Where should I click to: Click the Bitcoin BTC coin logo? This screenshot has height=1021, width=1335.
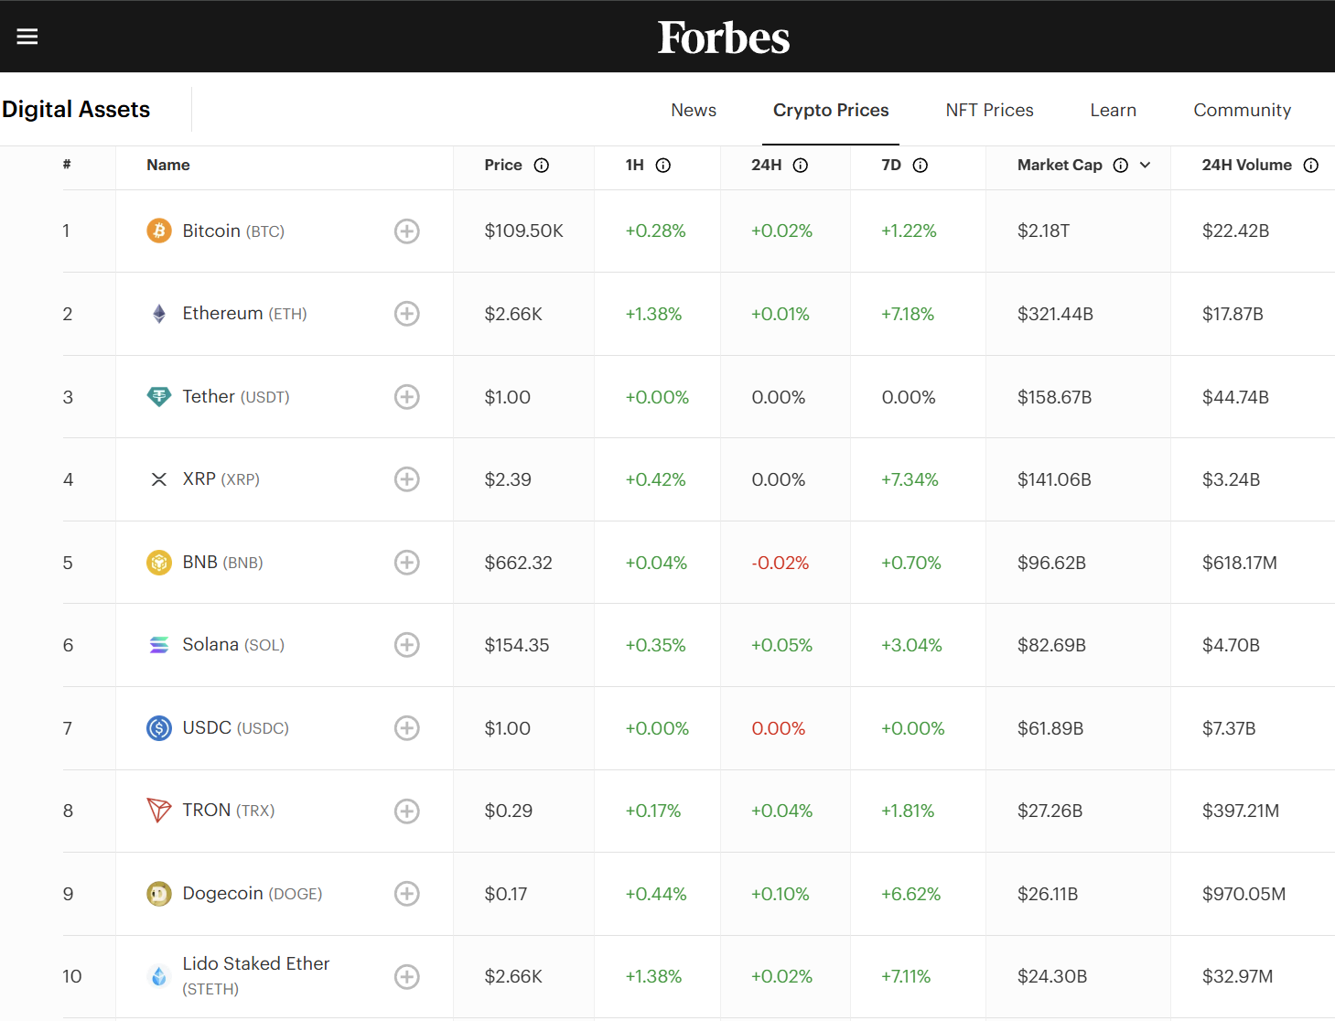[158, 231]
